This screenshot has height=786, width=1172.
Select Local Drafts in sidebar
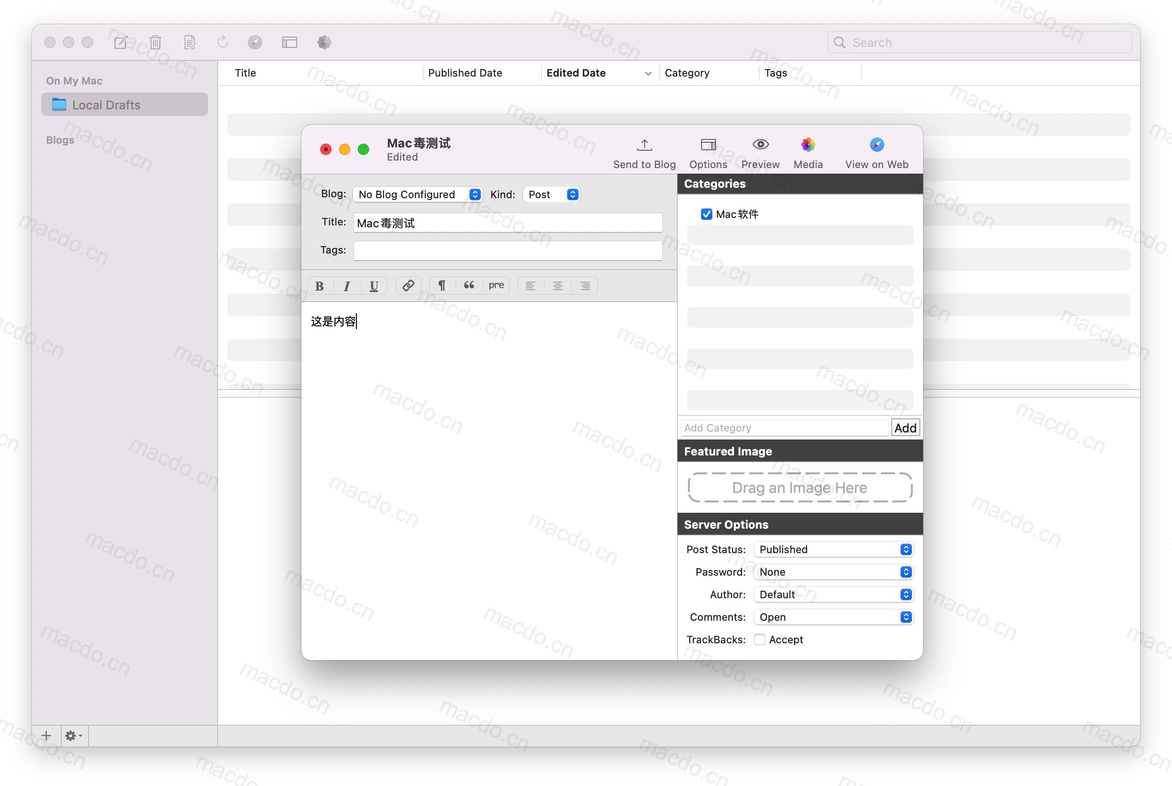coord(123,104)
